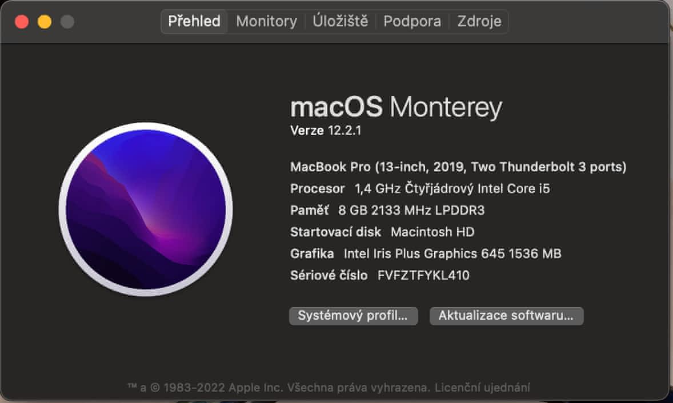Click the grayed-out zoom window button
Screen dimensions: 673x403
point(67,22)
